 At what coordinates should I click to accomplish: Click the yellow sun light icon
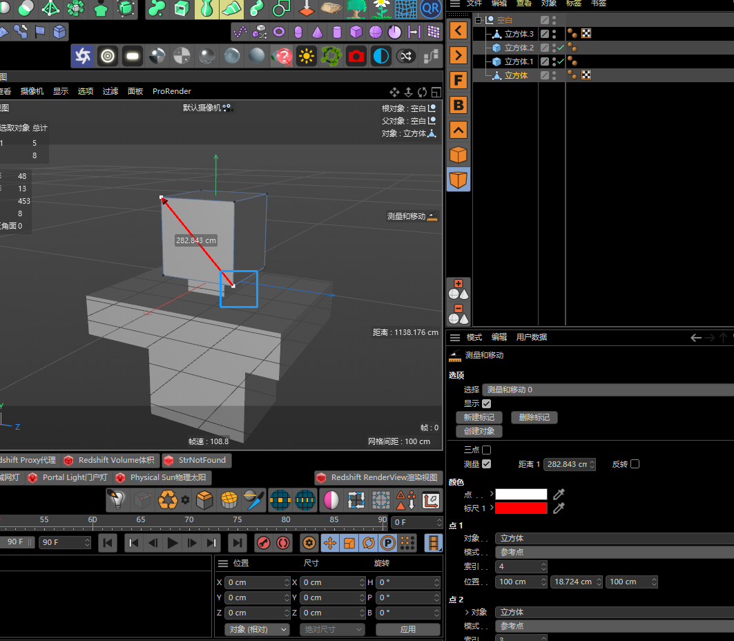tap(306, 56)
